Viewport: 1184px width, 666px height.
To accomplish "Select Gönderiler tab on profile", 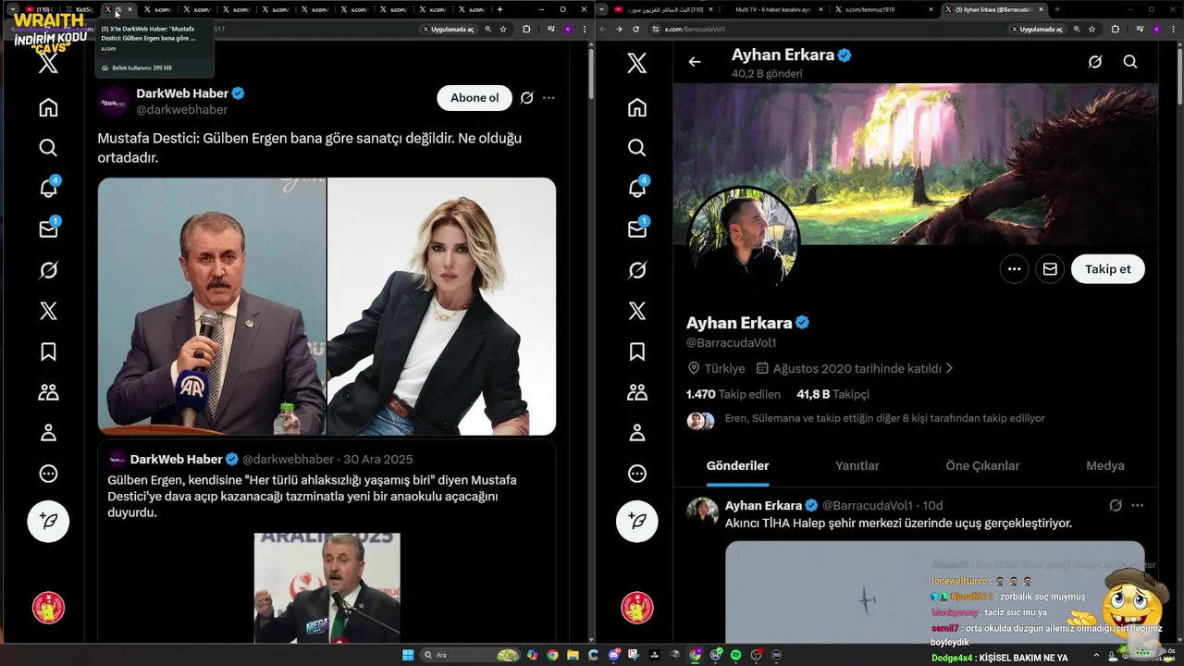I will click(737, 466).
